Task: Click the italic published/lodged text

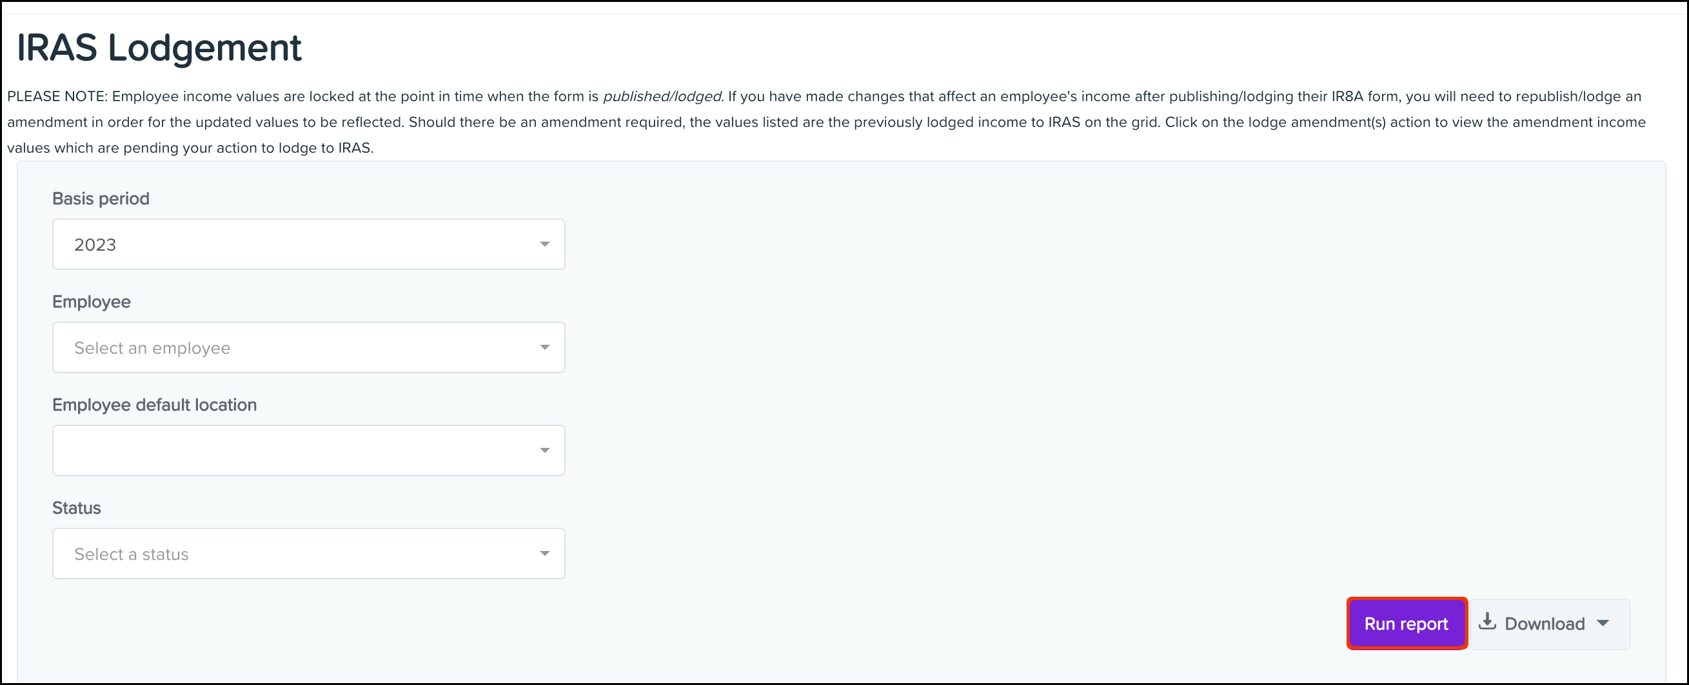Action: 662,96
